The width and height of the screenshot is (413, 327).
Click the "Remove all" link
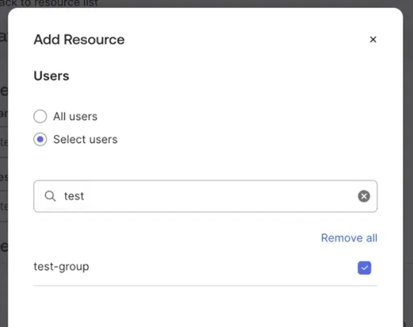(349, 238)
